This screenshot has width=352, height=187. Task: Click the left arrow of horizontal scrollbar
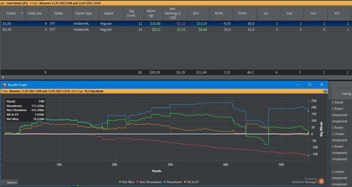3,77
